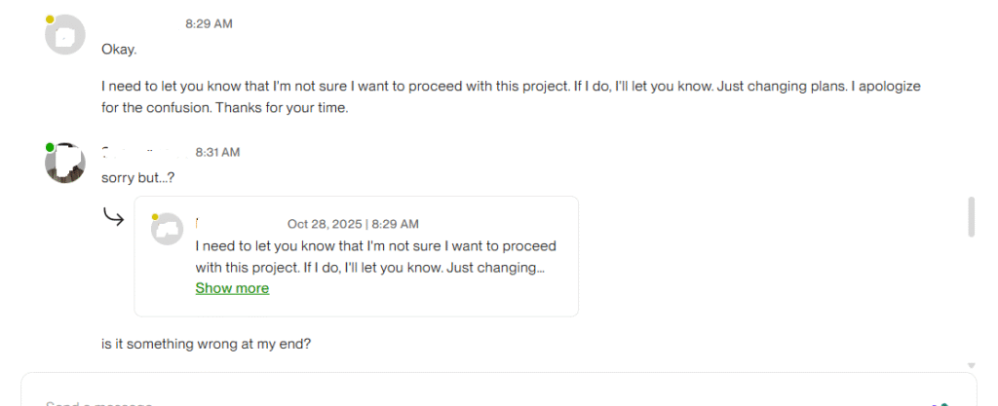Click the 8:29 AM timestamp on first message
998x406 pixels.
tap(209, 23)
